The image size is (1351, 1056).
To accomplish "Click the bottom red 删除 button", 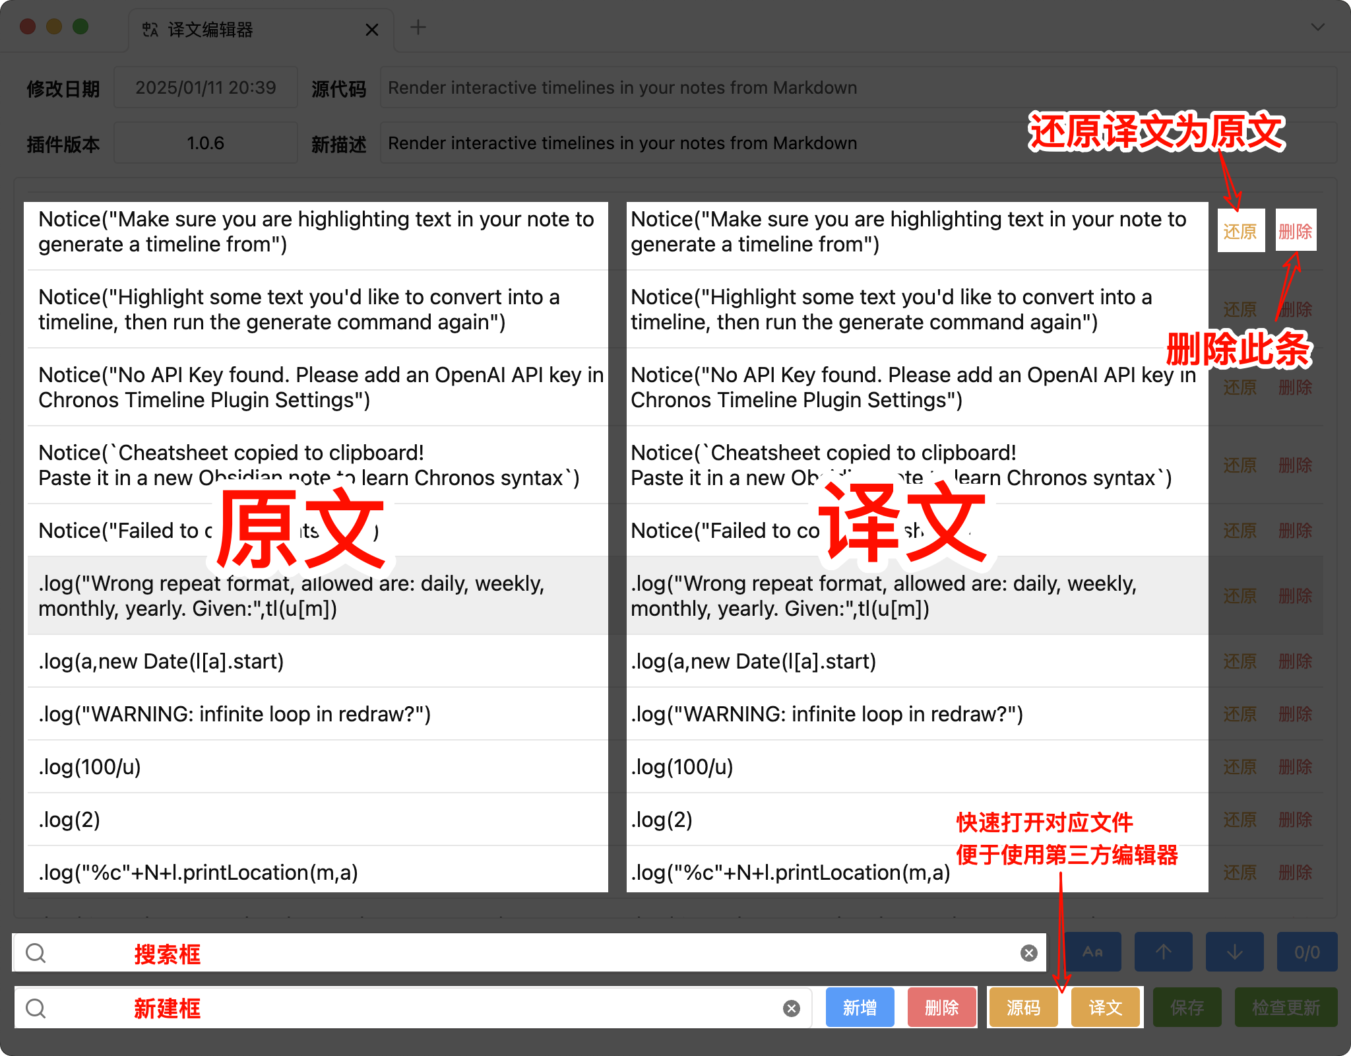I will (942, 1008).
